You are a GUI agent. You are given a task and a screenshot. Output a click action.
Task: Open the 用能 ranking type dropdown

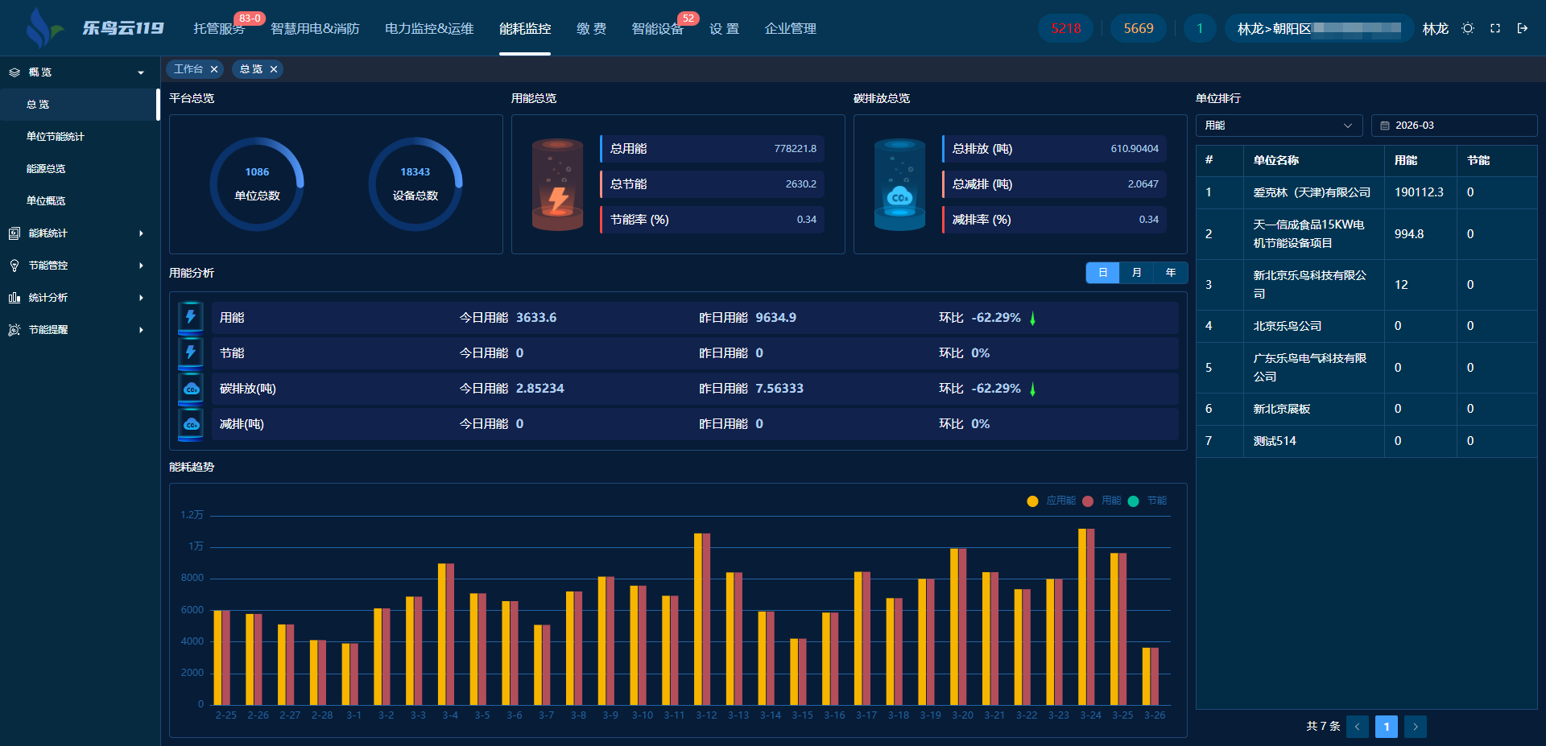(1278, 126)
